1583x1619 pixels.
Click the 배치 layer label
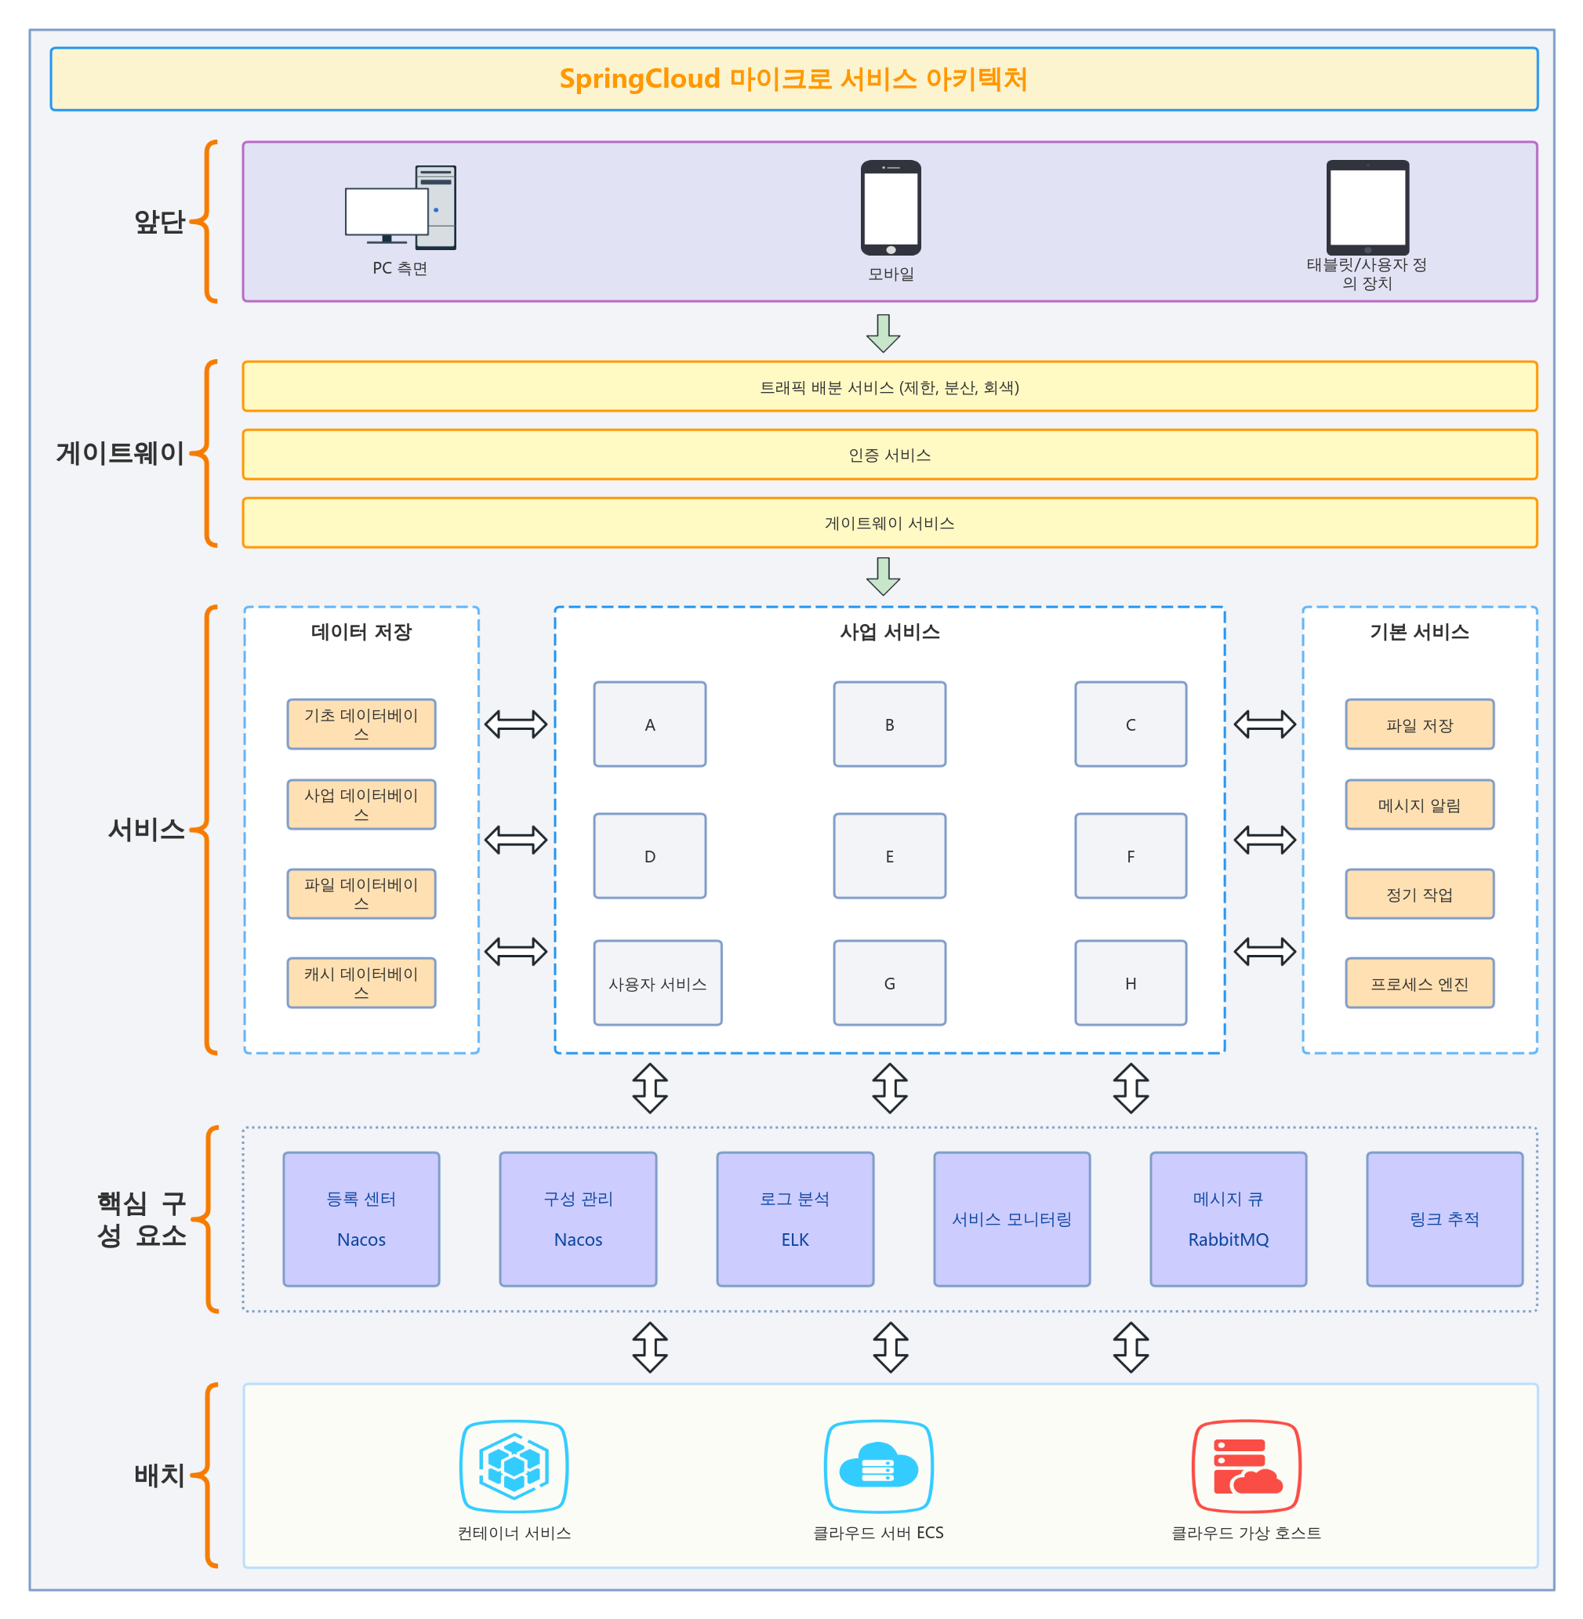(x=160, y=1476)
